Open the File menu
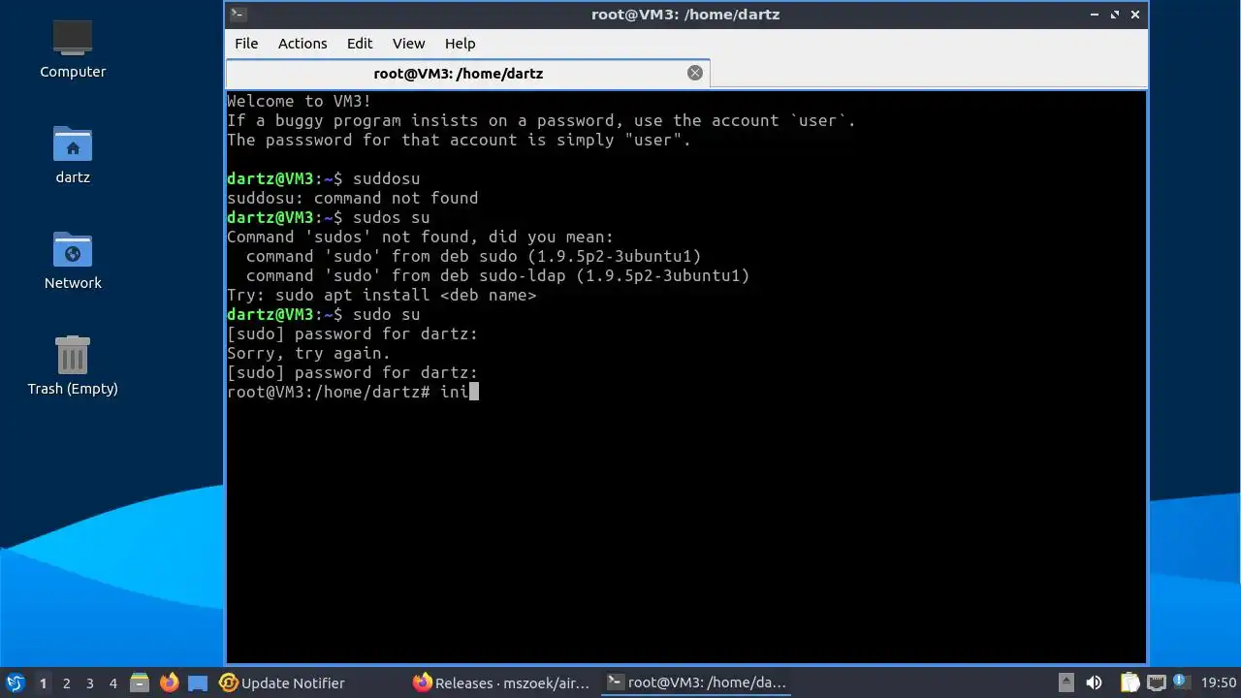Viewport: 1241px width, 698px height. (x=246, y=44)
